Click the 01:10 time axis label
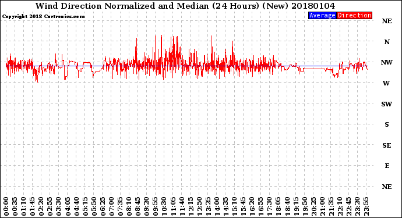The image size is (402, 218). pos(23,206)
